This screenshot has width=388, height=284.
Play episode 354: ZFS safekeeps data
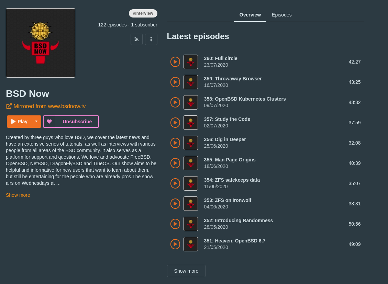point(175,183)
